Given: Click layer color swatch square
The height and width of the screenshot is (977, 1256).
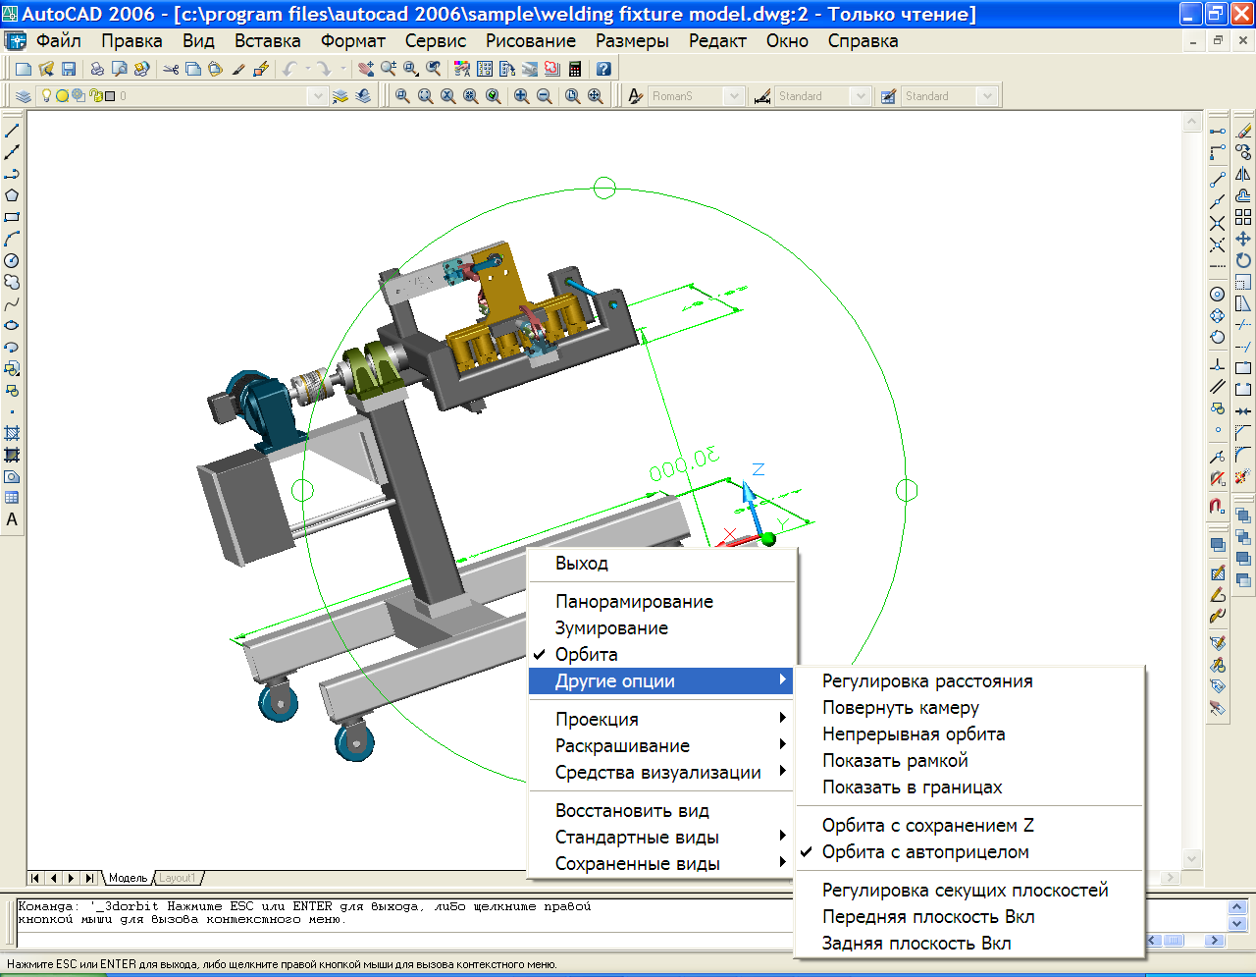Looking at the screenshot, I should pos(110,96).
